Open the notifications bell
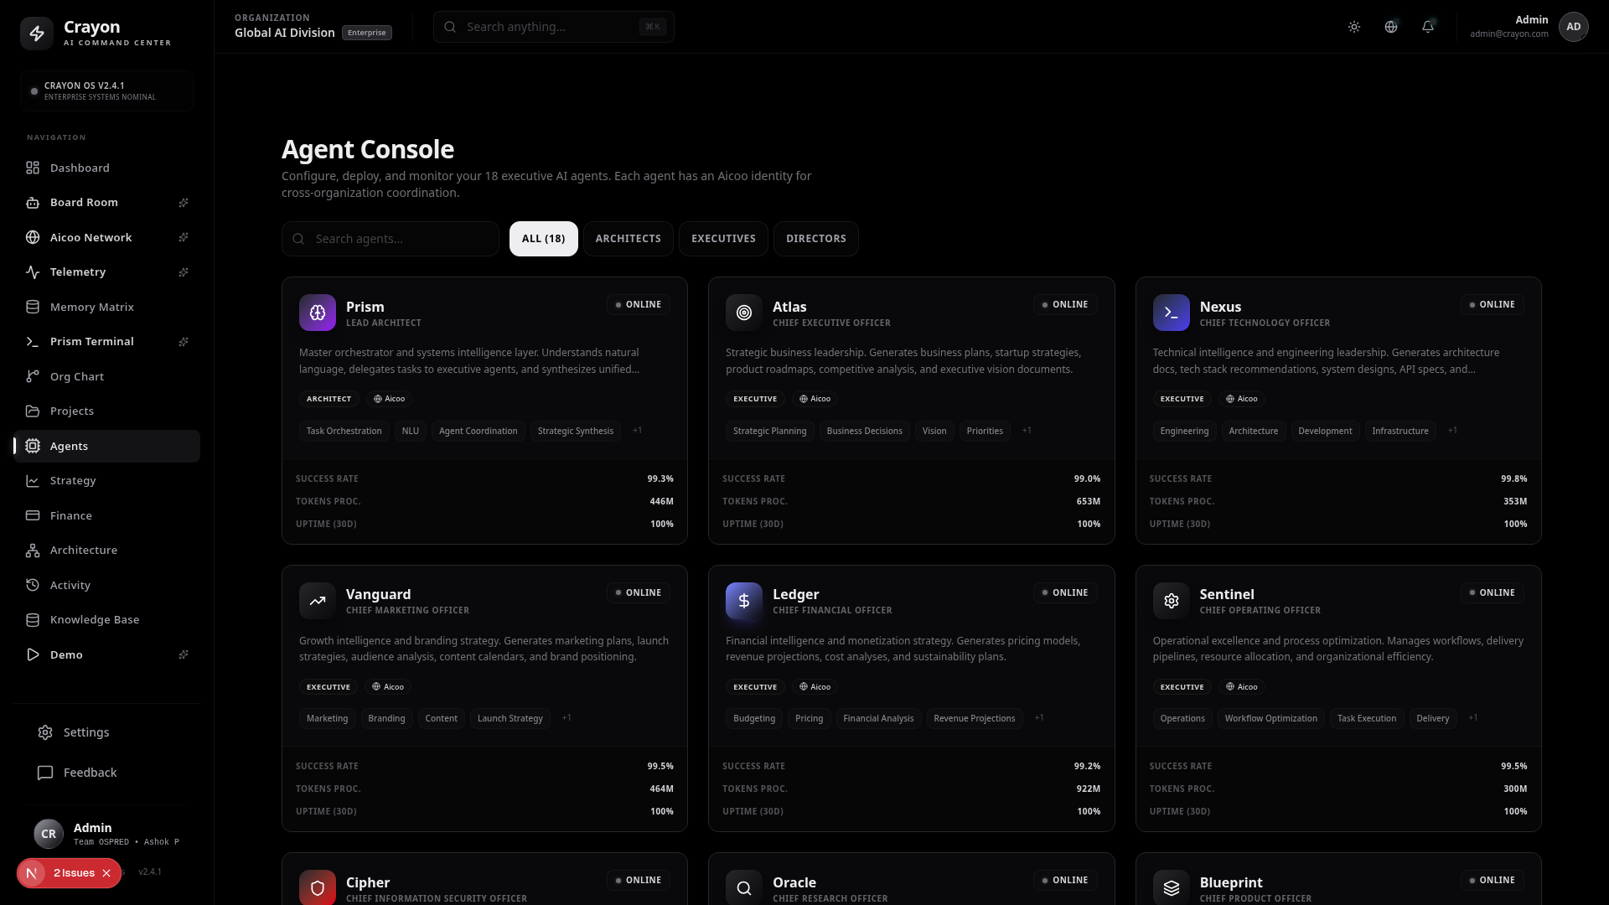 point(1428,27)
